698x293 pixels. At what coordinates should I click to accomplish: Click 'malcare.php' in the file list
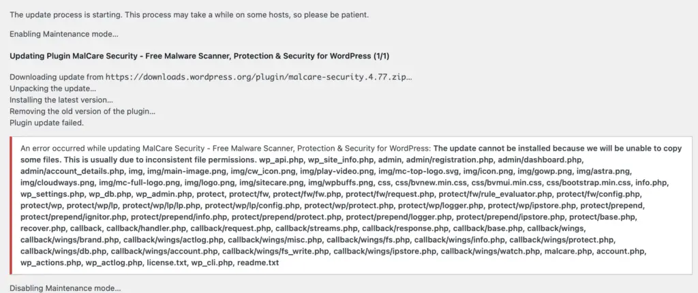(568, 251)
